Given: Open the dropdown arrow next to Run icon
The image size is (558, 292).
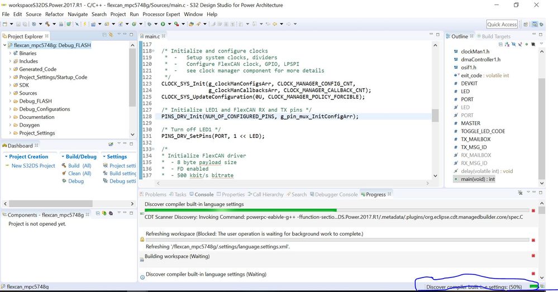Looking at the screenshot, I should click(169, 24).
